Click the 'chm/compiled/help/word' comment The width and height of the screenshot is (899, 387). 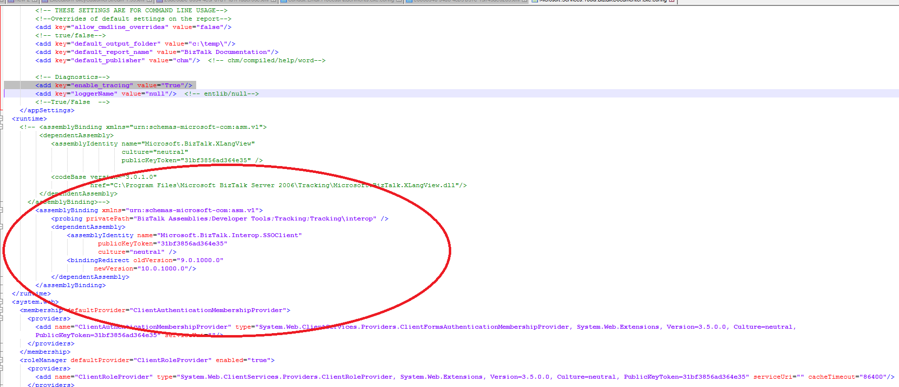(267, 60)
